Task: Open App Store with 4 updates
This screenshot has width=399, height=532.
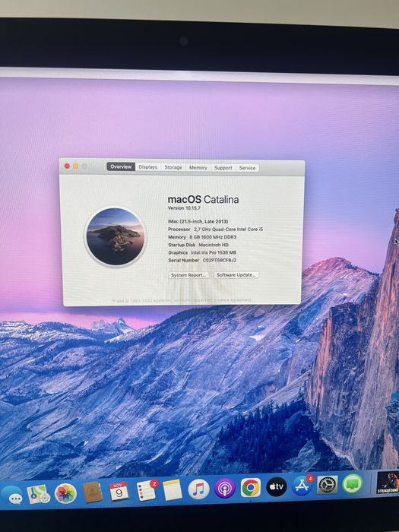Action: tap(302, 485)
